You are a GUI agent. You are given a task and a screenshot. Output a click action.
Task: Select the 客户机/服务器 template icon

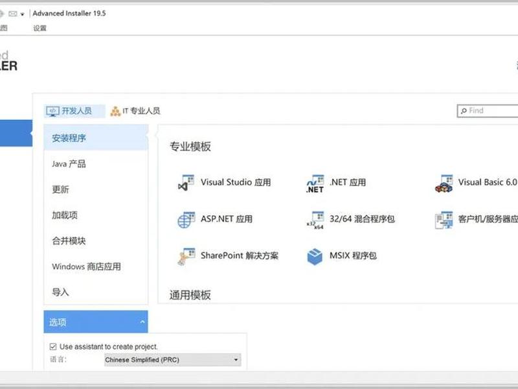[444, 220]
